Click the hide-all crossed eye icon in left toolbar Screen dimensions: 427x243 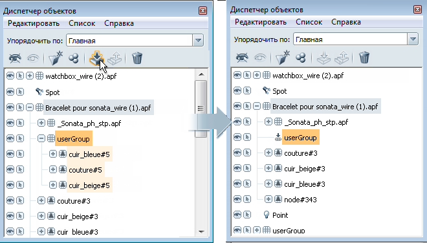pyautogui.click(x=15, y=58)
